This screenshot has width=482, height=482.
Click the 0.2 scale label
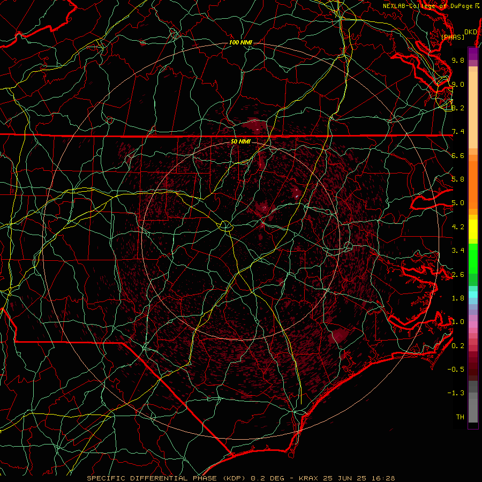[x=458, y=346]
